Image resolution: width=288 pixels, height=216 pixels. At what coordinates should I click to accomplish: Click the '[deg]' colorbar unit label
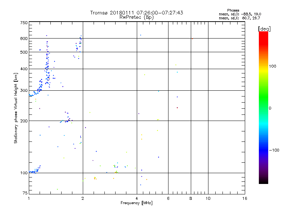pyautogui.click(x=264, y=29)
